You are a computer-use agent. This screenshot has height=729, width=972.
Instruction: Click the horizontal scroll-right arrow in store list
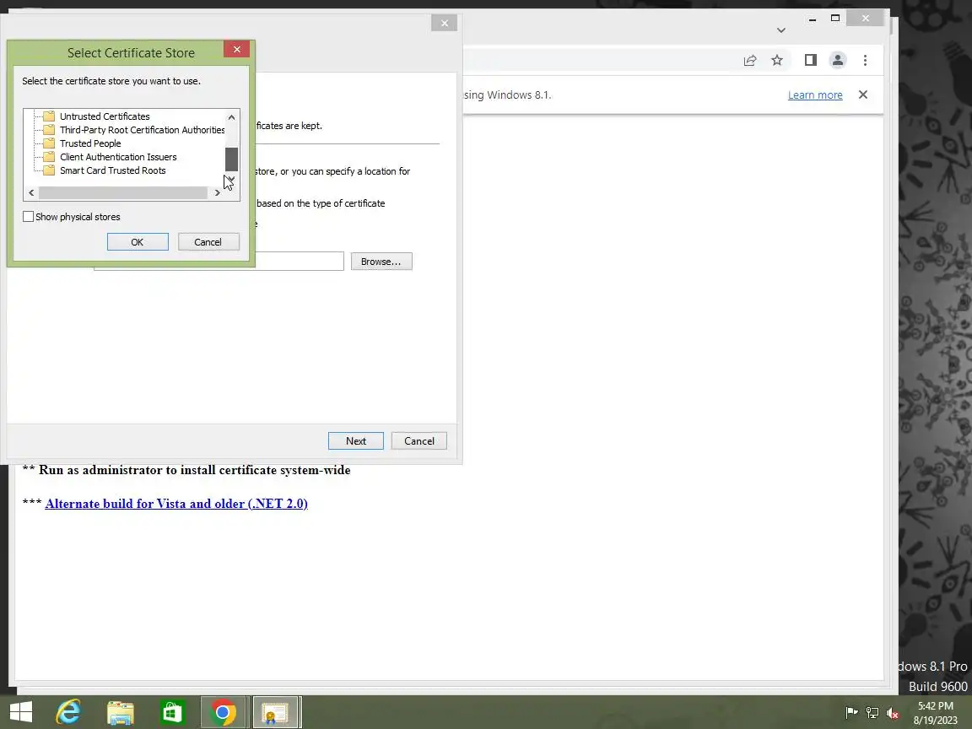click(x=217, y=192)
